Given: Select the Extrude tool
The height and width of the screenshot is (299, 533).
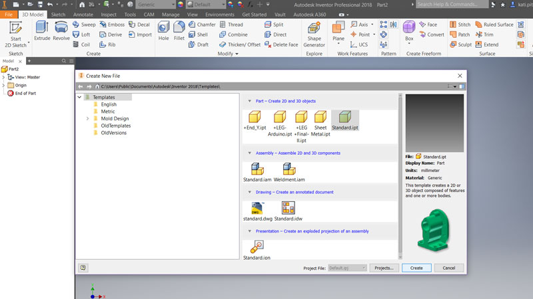Looking at the screenshot, I should tap(42, 31).
